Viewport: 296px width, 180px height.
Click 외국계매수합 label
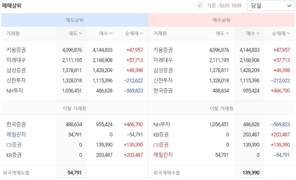point(167,173)
